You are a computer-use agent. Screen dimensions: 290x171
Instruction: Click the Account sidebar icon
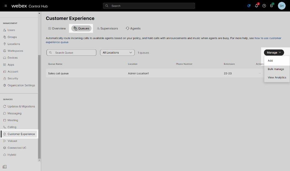coord(5,72)
